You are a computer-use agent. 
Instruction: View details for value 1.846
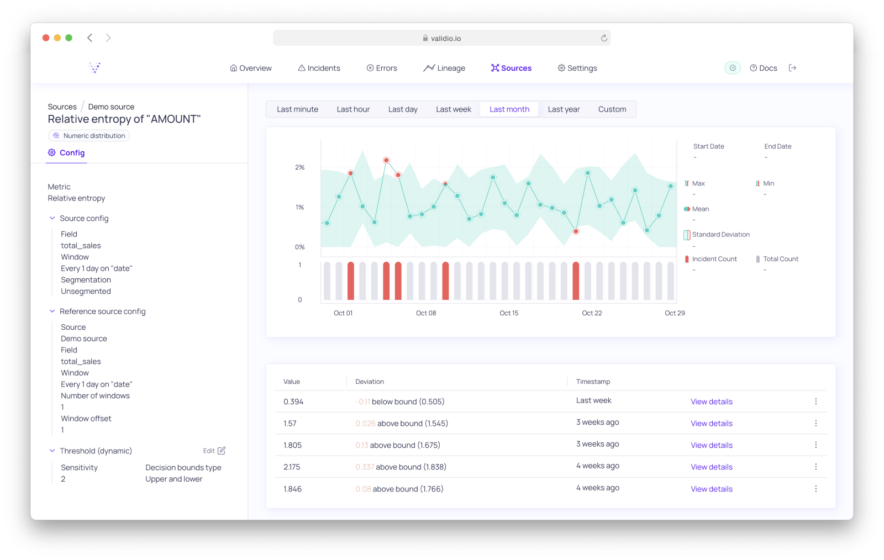click(x=711, y=489)
